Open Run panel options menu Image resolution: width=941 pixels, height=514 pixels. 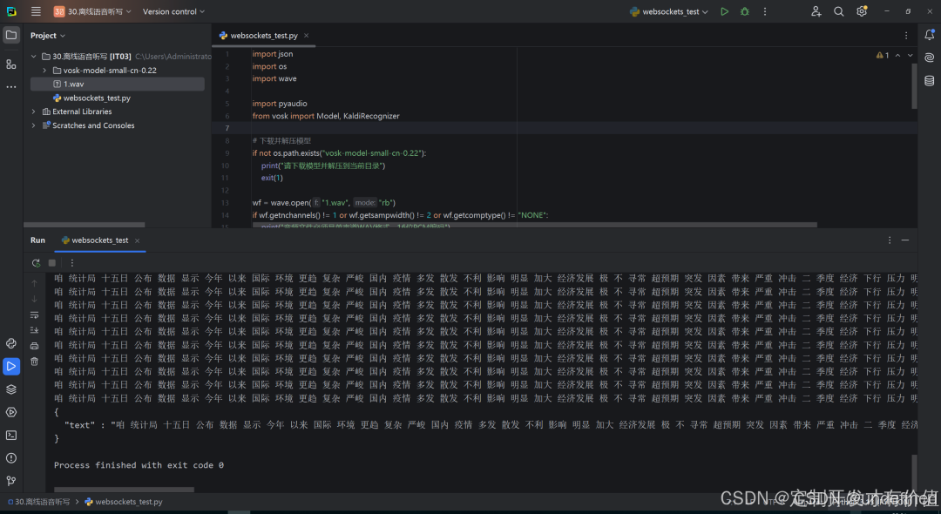coord(890,240)
